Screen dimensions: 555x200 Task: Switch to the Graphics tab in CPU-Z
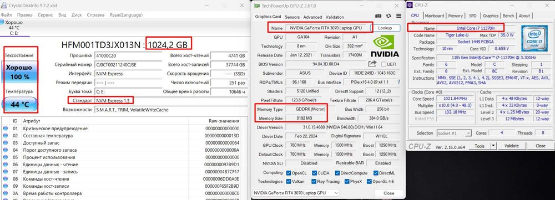[x=491, y=16]
